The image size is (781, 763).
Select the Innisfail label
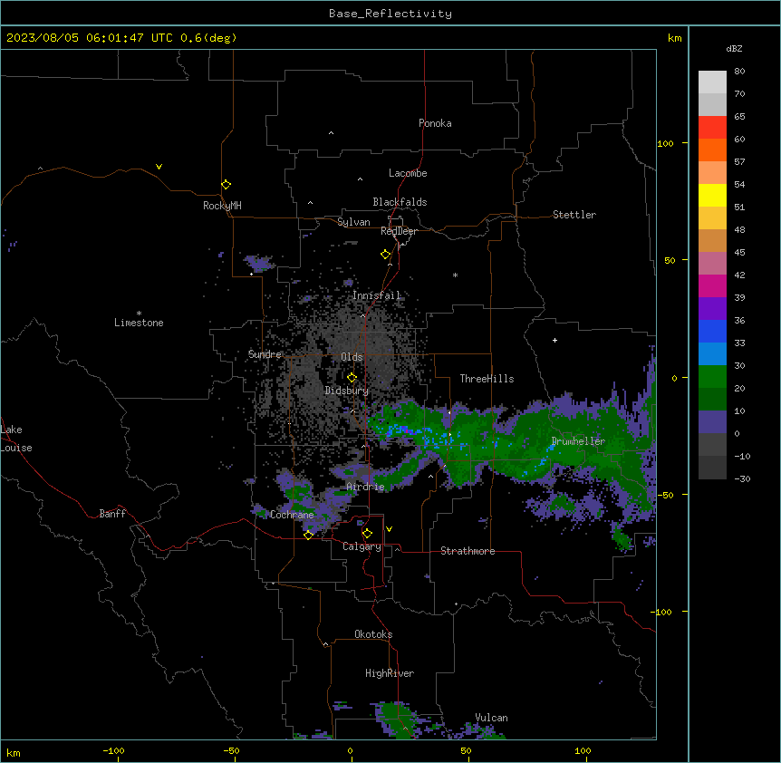coord(376,295)
